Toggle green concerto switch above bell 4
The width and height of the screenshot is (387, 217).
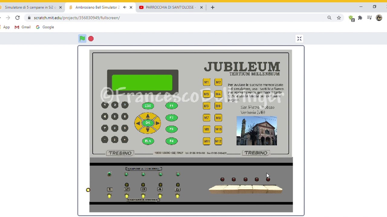(x=161, y=174)
